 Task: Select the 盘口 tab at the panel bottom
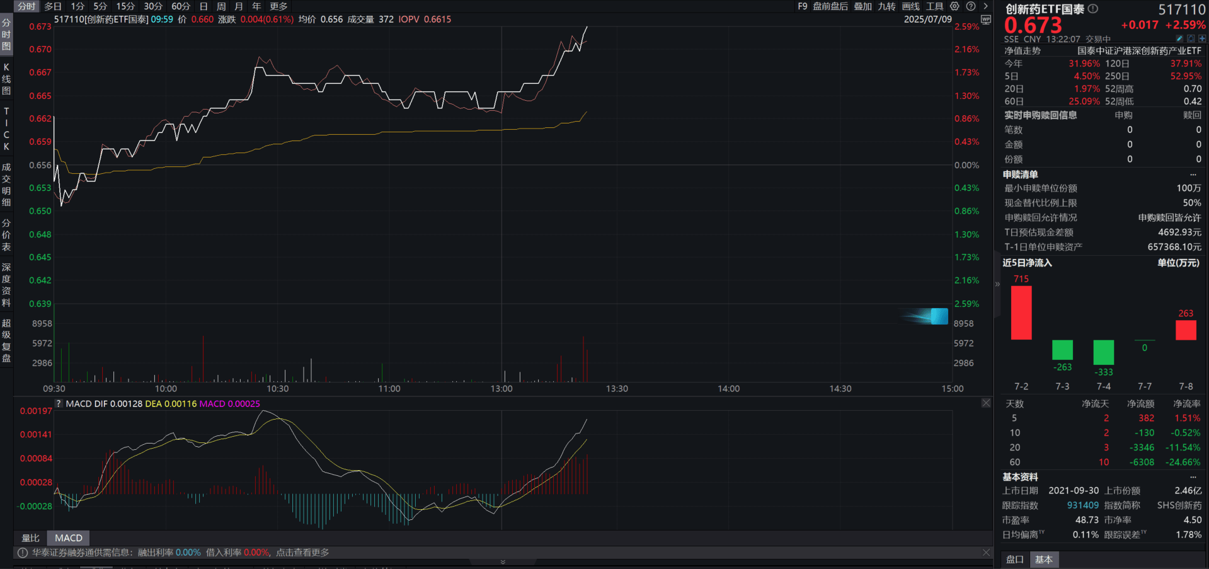tap(1015, 560)
